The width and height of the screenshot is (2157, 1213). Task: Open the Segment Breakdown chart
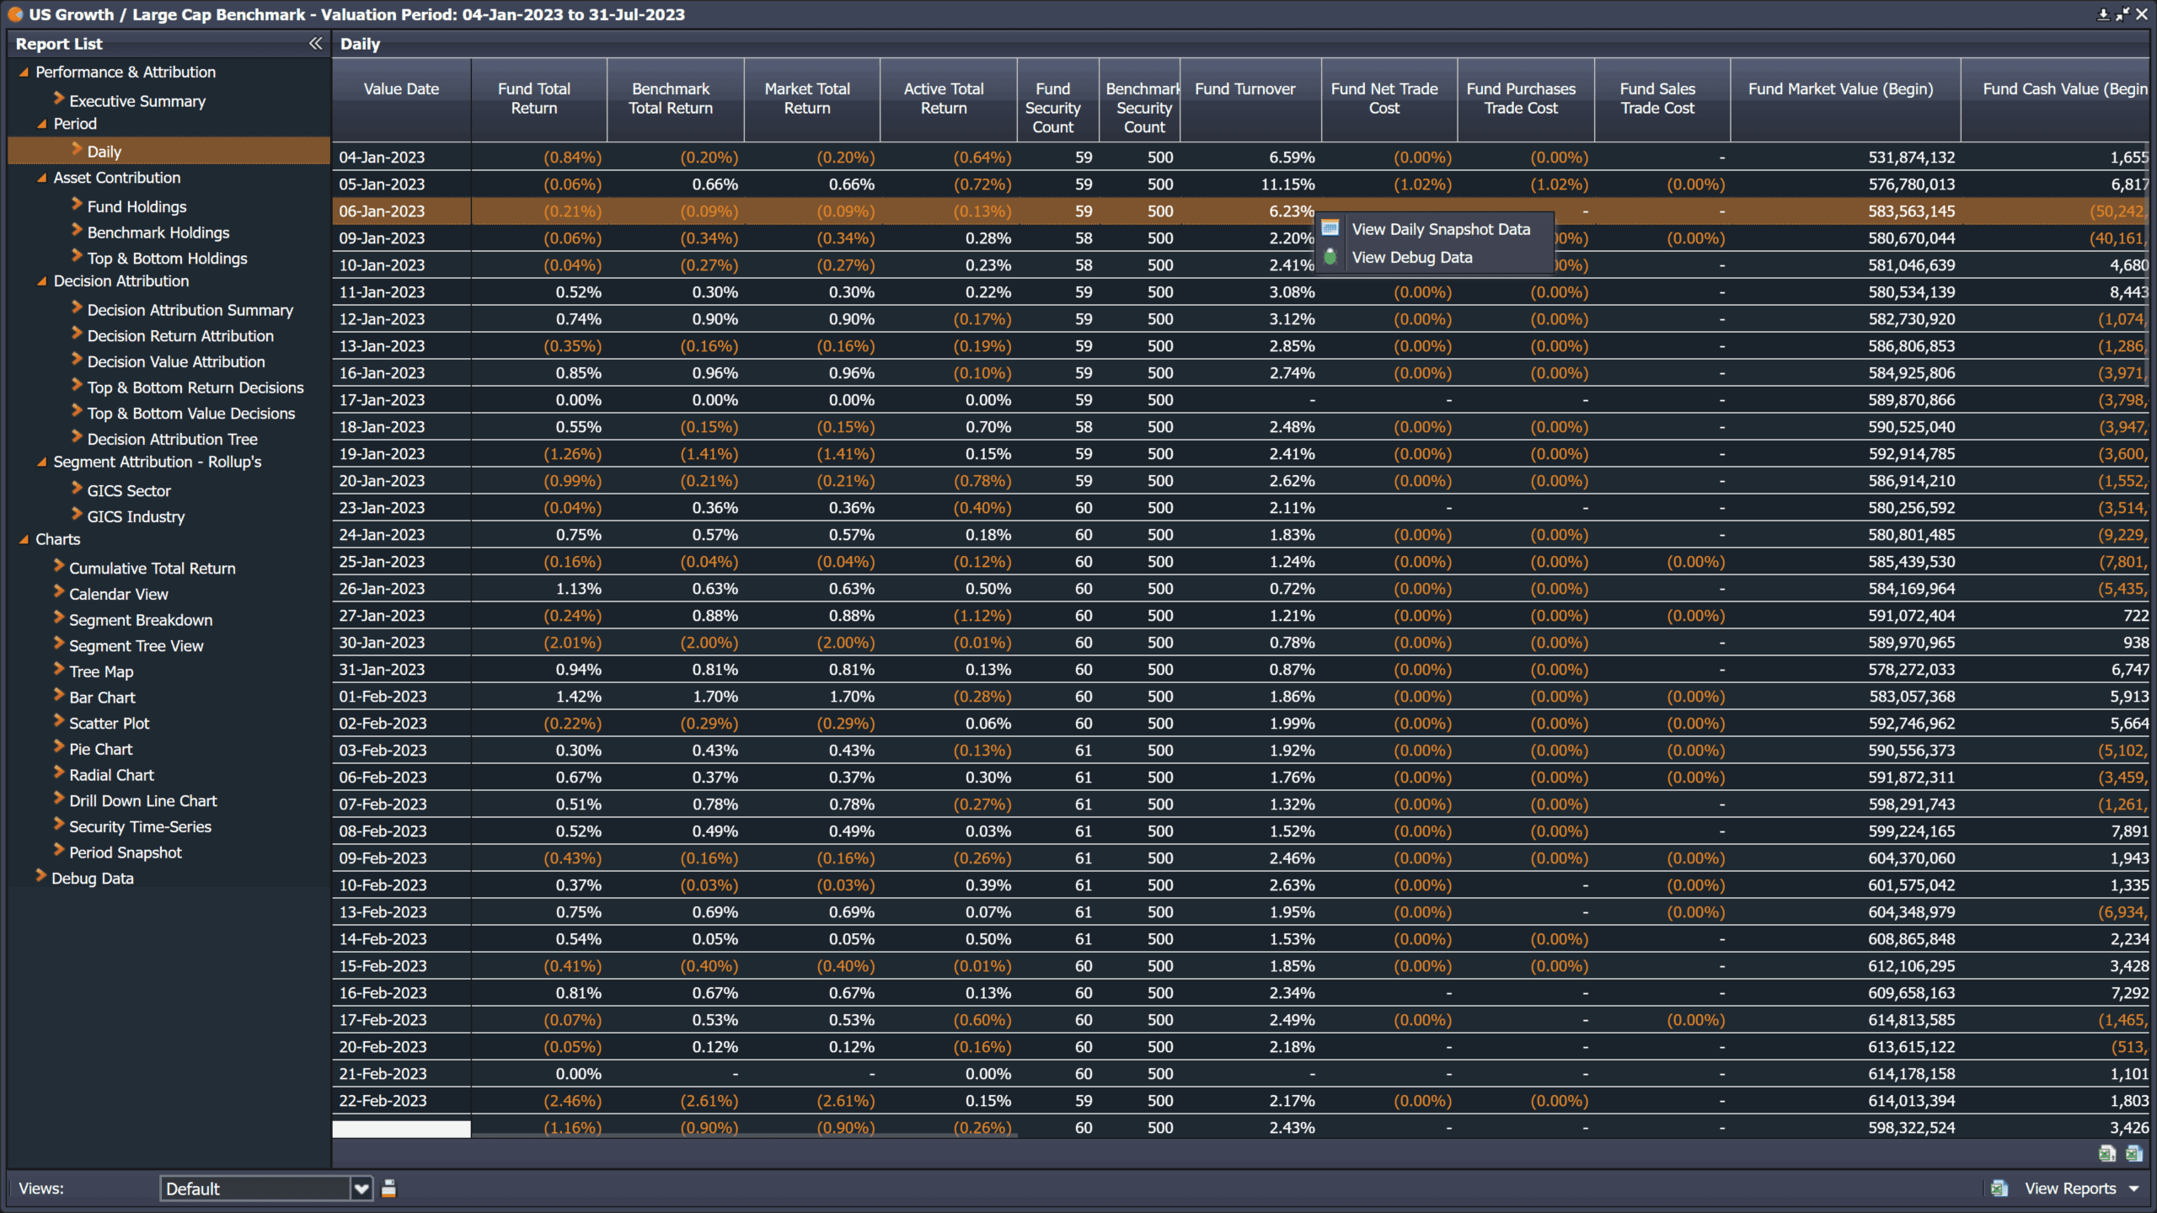point(140,620)
